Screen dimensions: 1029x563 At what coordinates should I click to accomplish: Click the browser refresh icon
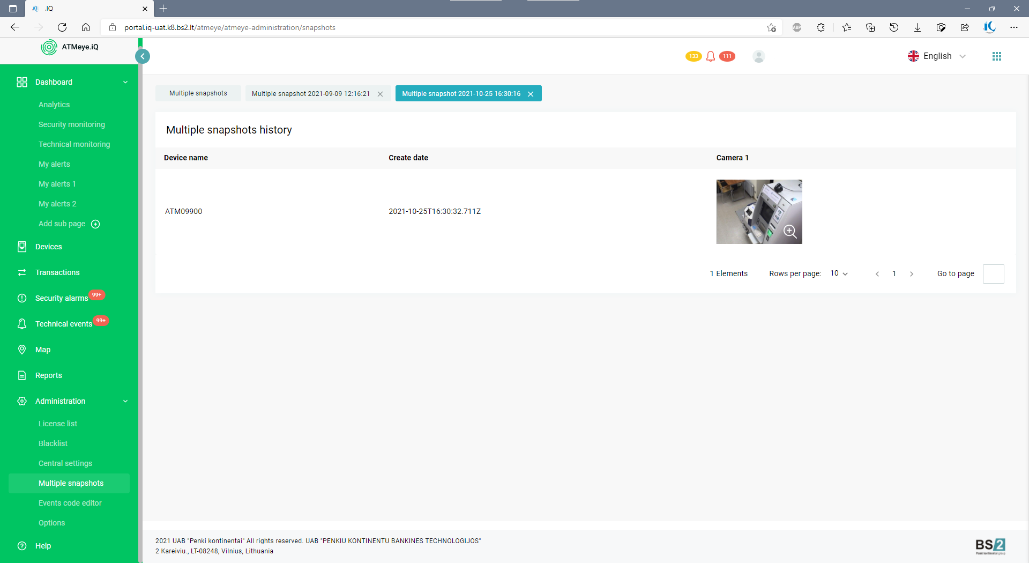click(62, 27)
